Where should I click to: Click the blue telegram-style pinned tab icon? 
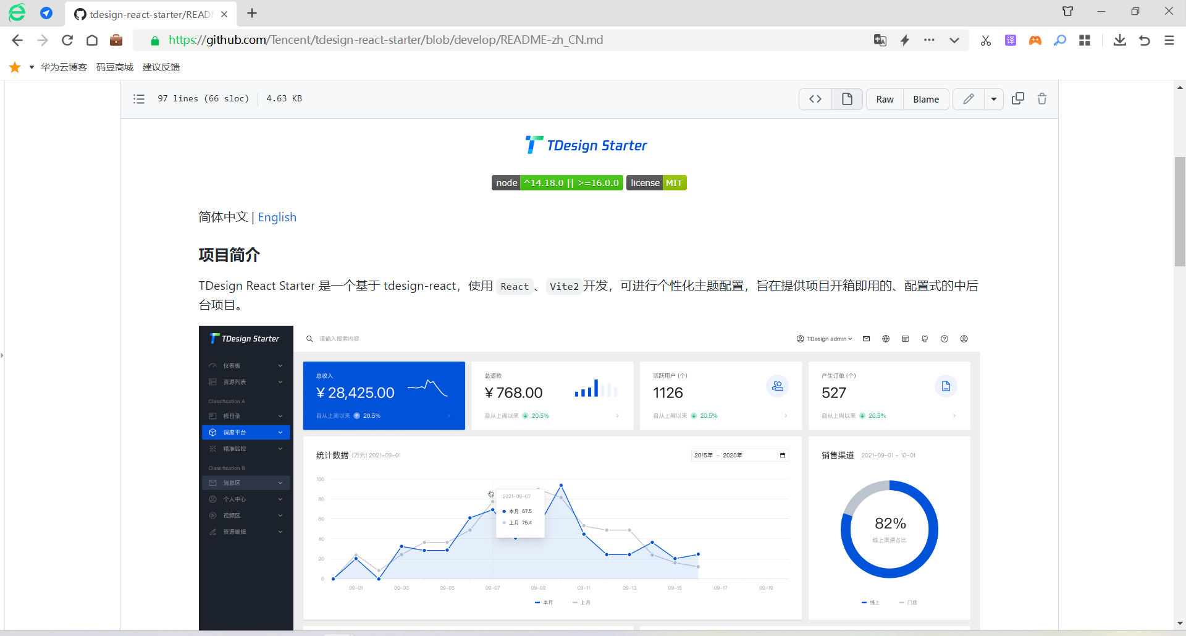tap(46, 13)
